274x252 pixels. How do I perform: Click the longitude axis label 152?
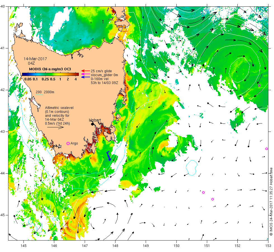(238, 246)
